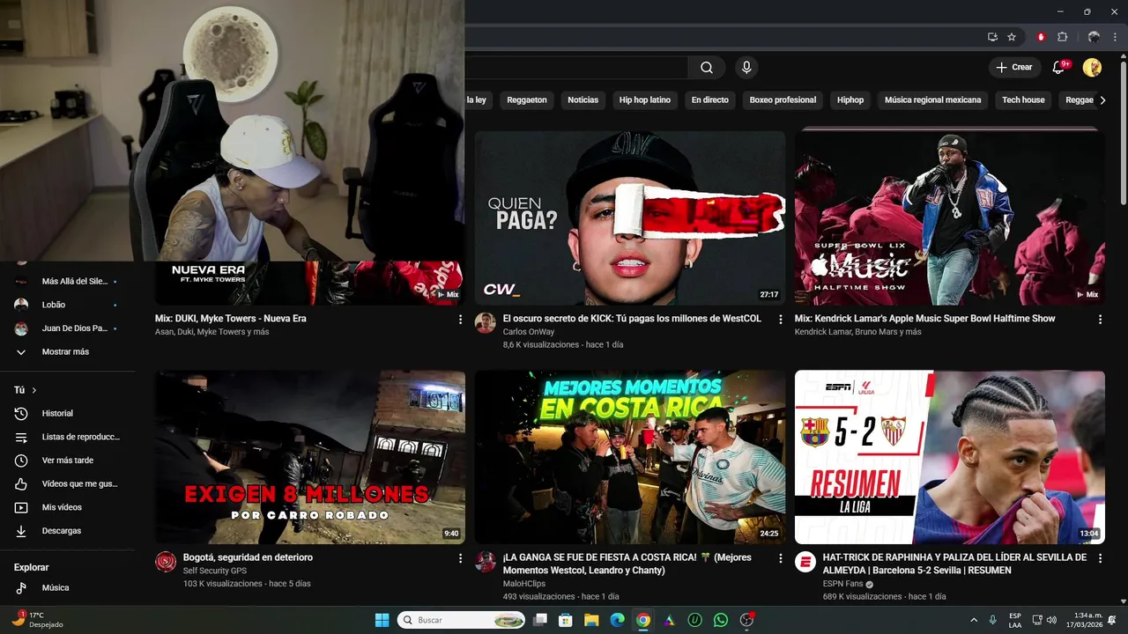Image resolution: width=1128 pixels, height=634 pixels.
Task: Open the red hand ad-blocker extension
Action: pos(1041,37)
